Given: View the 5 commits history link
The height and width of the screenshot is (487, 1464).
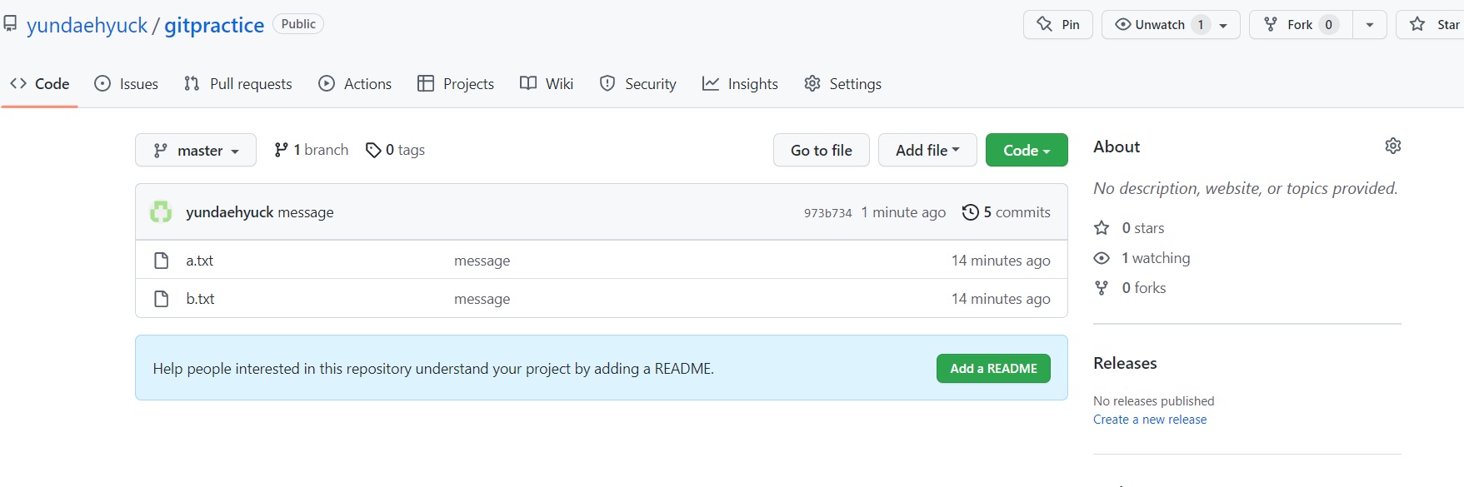Looking at the screenshot, I should coord(1007,212).
